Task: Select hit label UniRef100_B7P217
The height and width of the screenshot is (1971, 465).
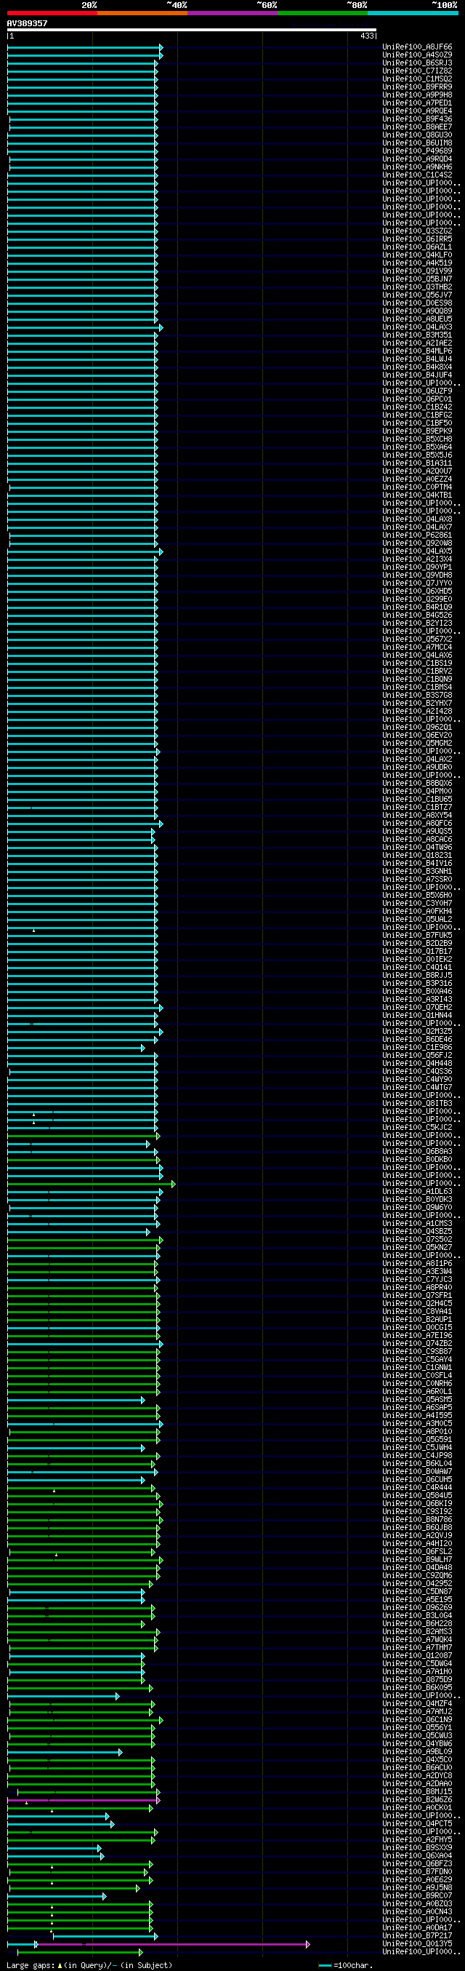Action: tap(417, 1935)
